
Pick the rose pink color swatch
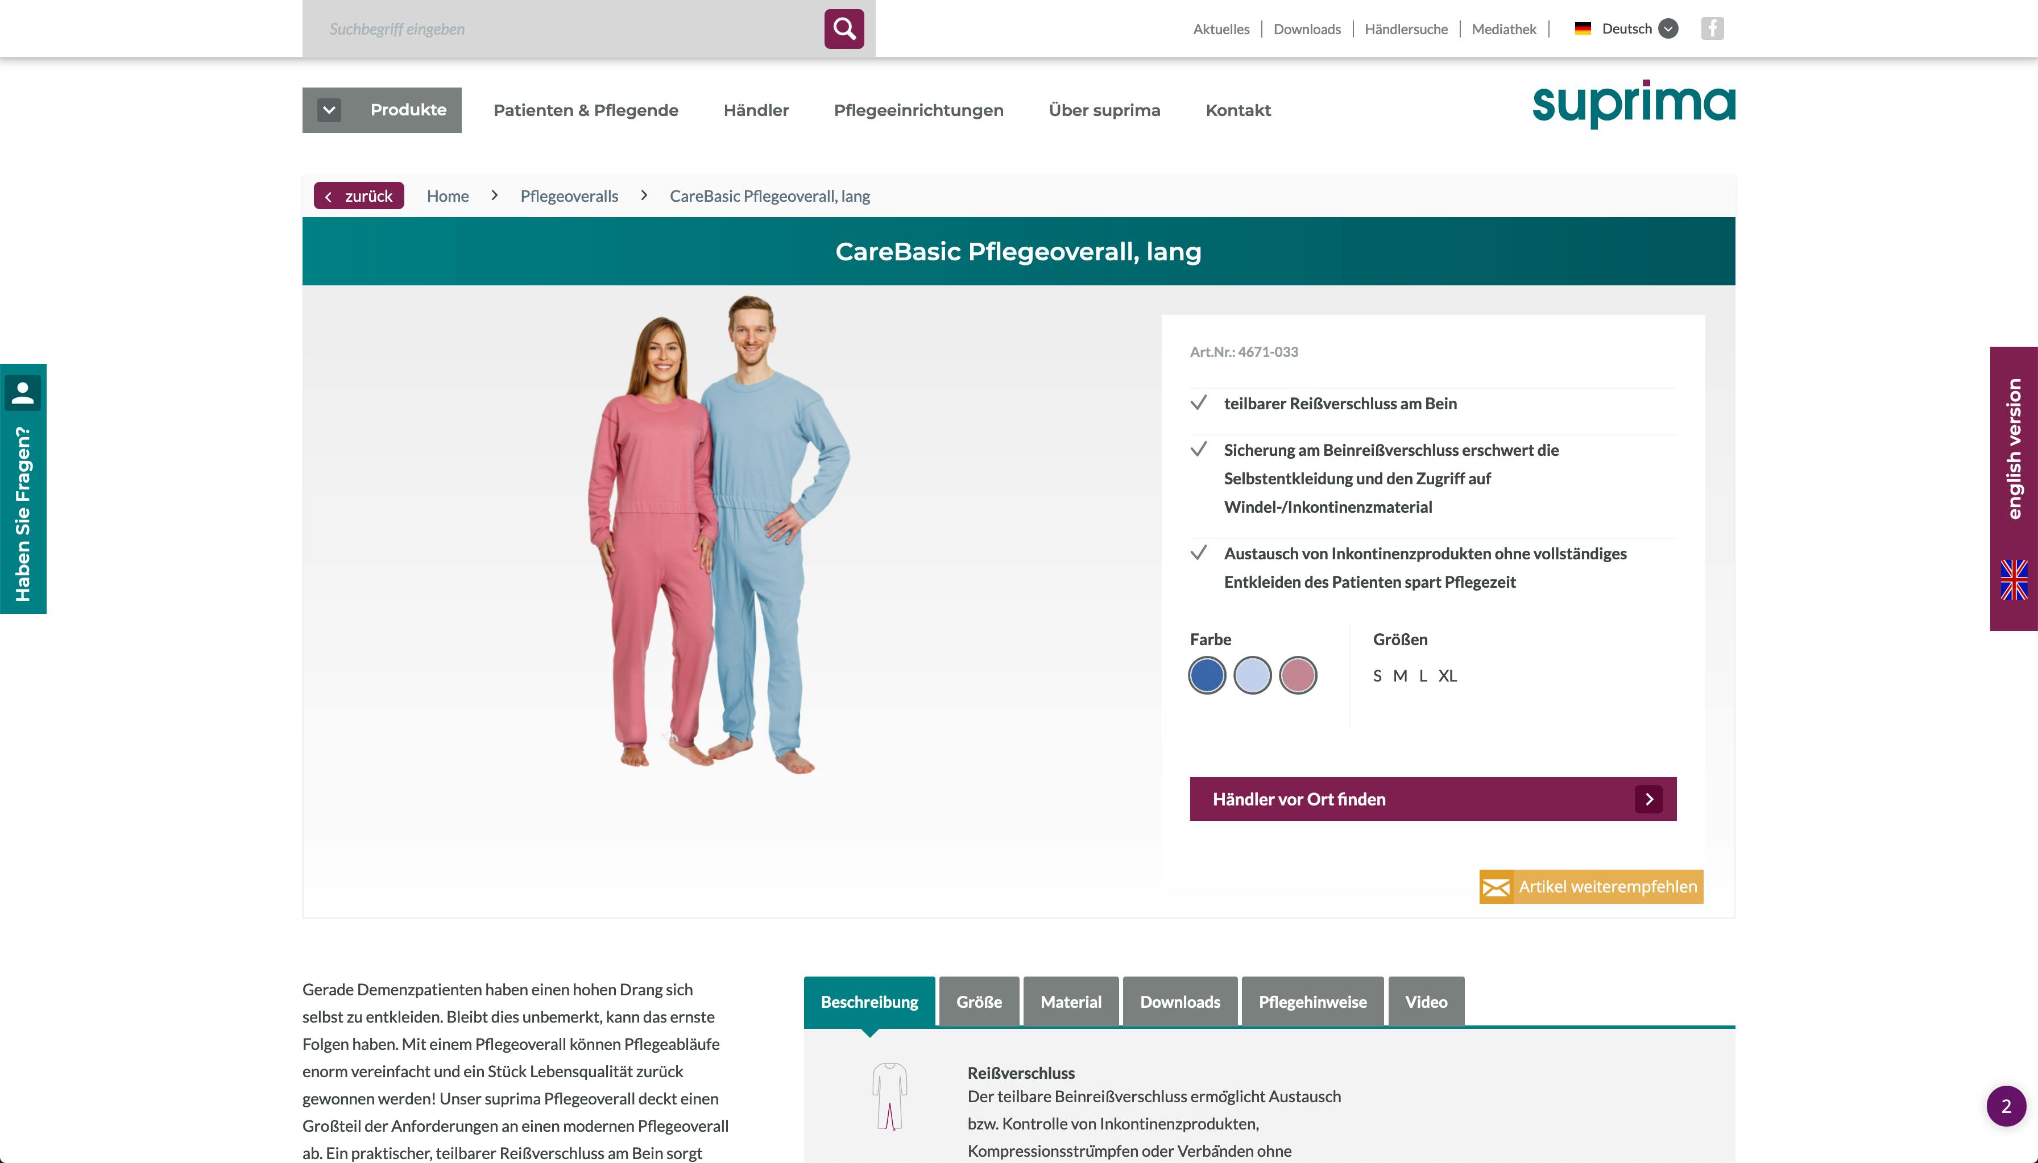[x=1298, y=676]
